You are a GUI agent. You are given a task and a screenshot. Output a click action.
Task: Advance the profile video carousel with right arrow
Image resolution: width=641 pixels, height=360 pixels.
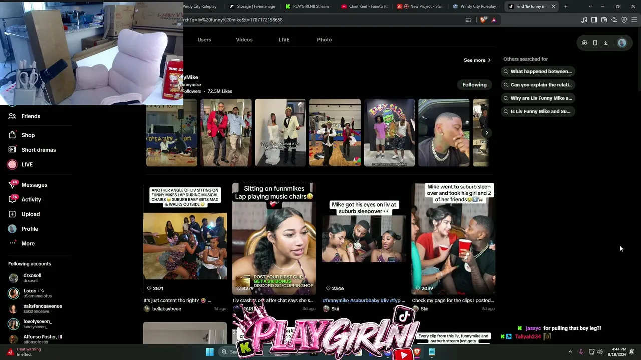pos(486,133)
